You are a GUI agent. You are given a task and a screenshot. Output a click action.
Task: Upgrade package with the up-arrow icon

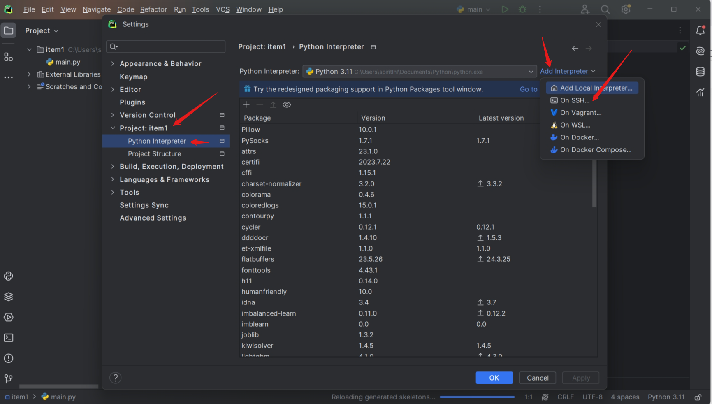pyautogui.click(x=273, y=104)
